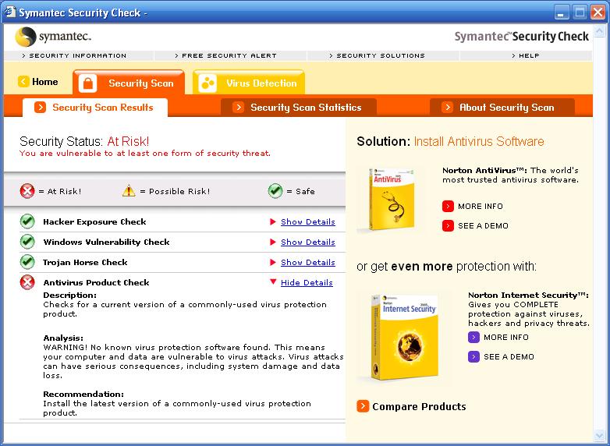Collapse details arrow for Antivirus Product Check
Screen dimensions: 610x446
(273, 282)
